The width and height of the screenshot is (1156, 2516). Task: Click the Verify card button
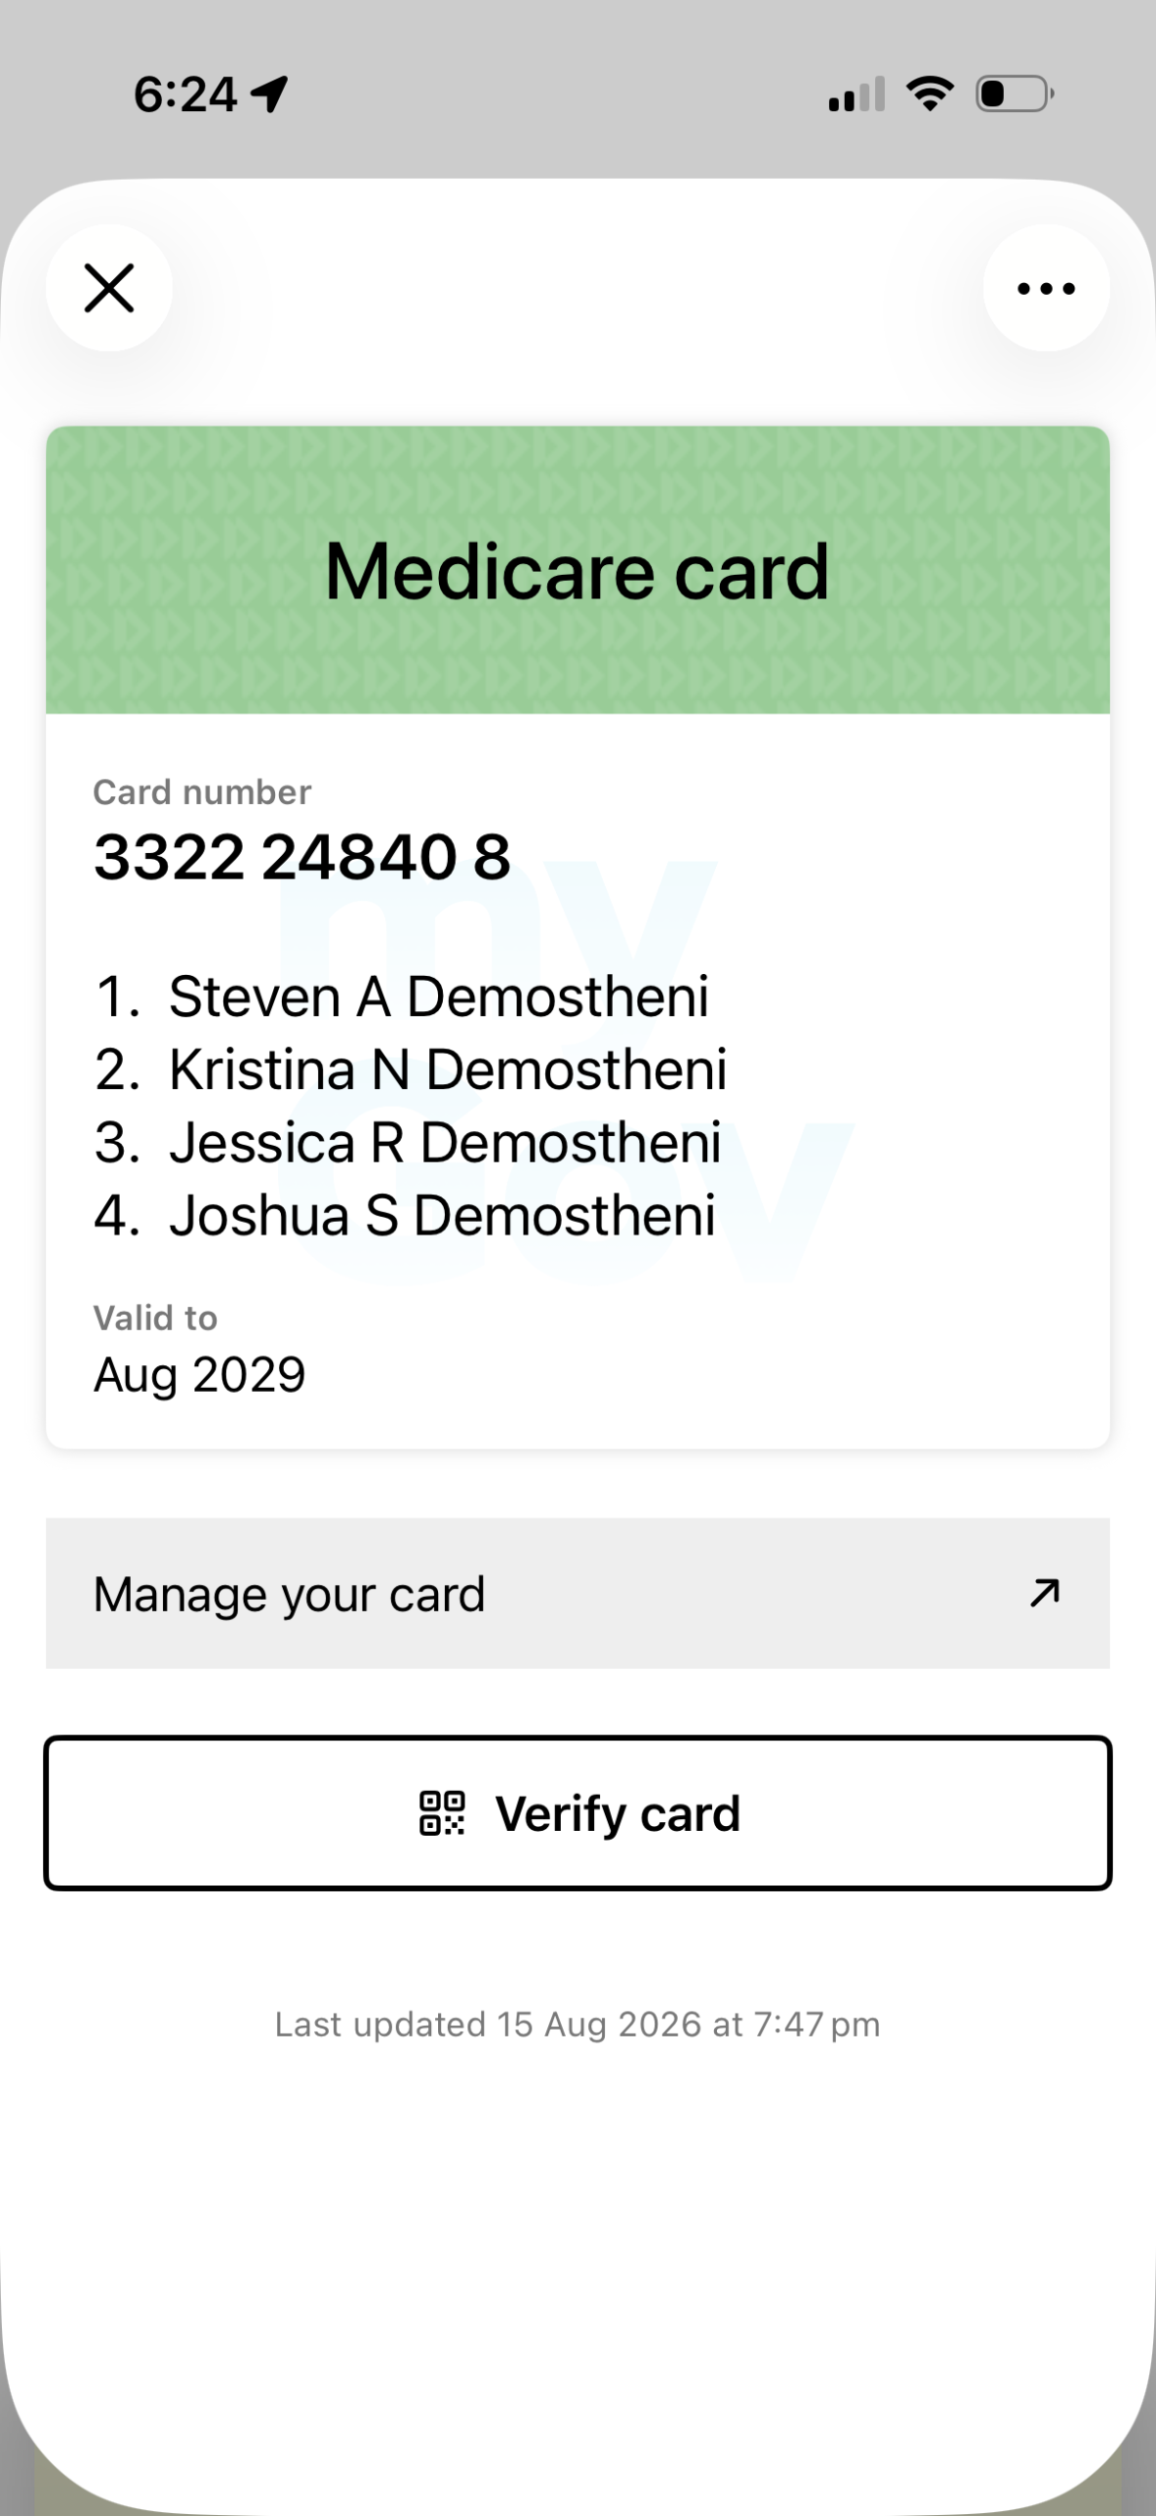(578, 1813)
